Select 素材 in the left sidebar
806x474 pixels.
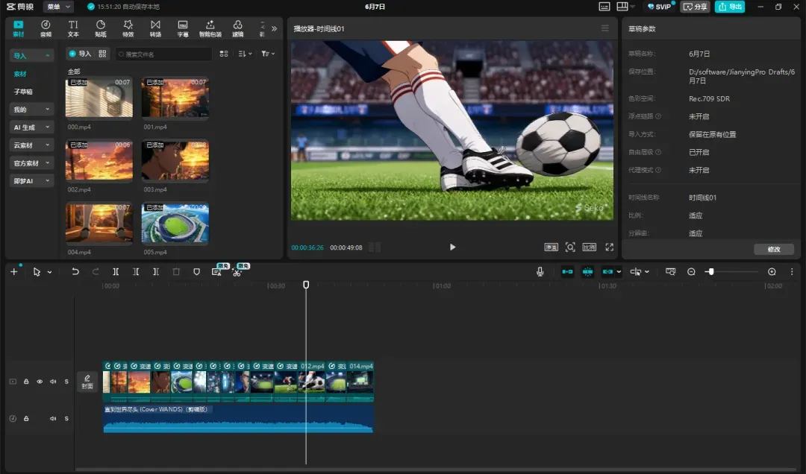[x=20, y=74]
